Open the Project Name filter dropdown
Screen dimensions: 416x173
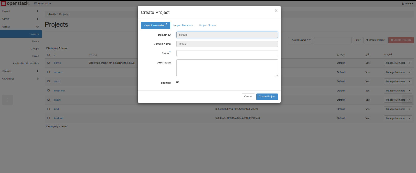pyautogui.click(x=301, y=40)
